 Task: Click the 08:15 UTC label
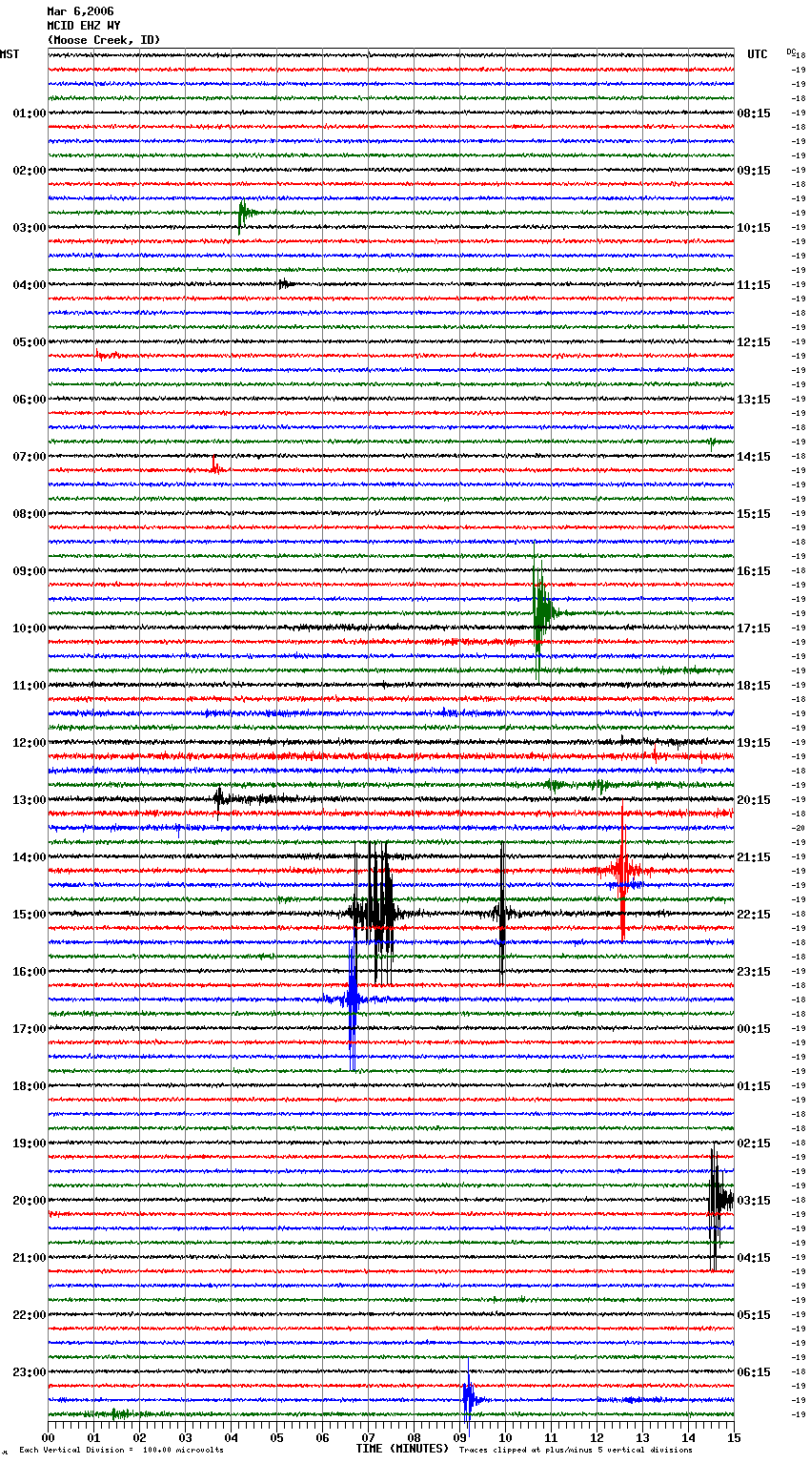tap(754, 113)
